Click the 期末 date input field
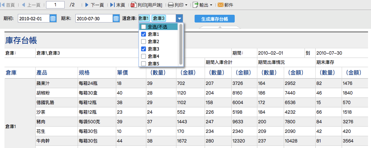Viewport: 371px width, 148px height. pos(94,18)
